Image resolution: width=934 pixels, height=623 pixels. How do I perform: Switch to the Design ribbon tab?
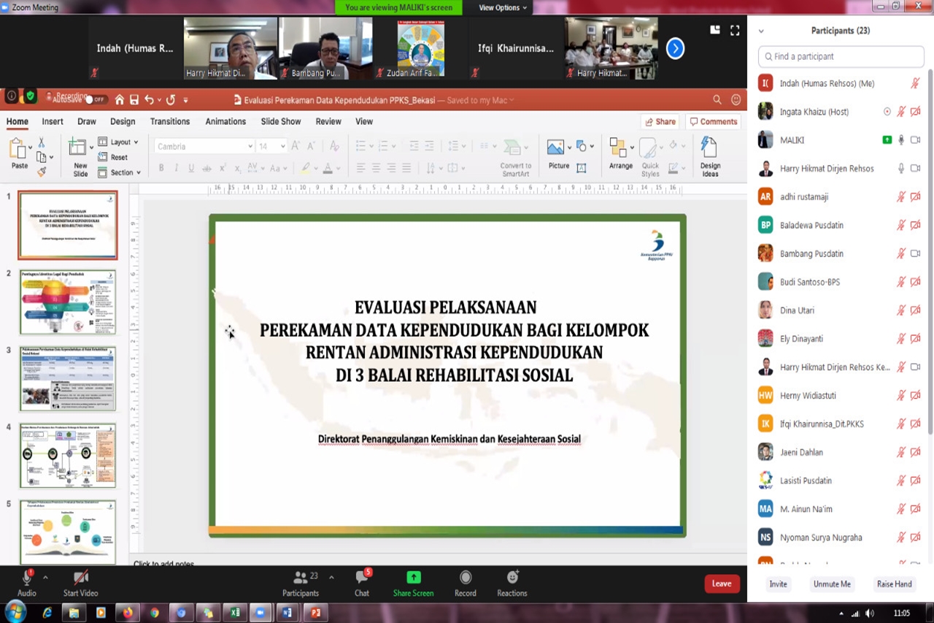click(123, 121)
